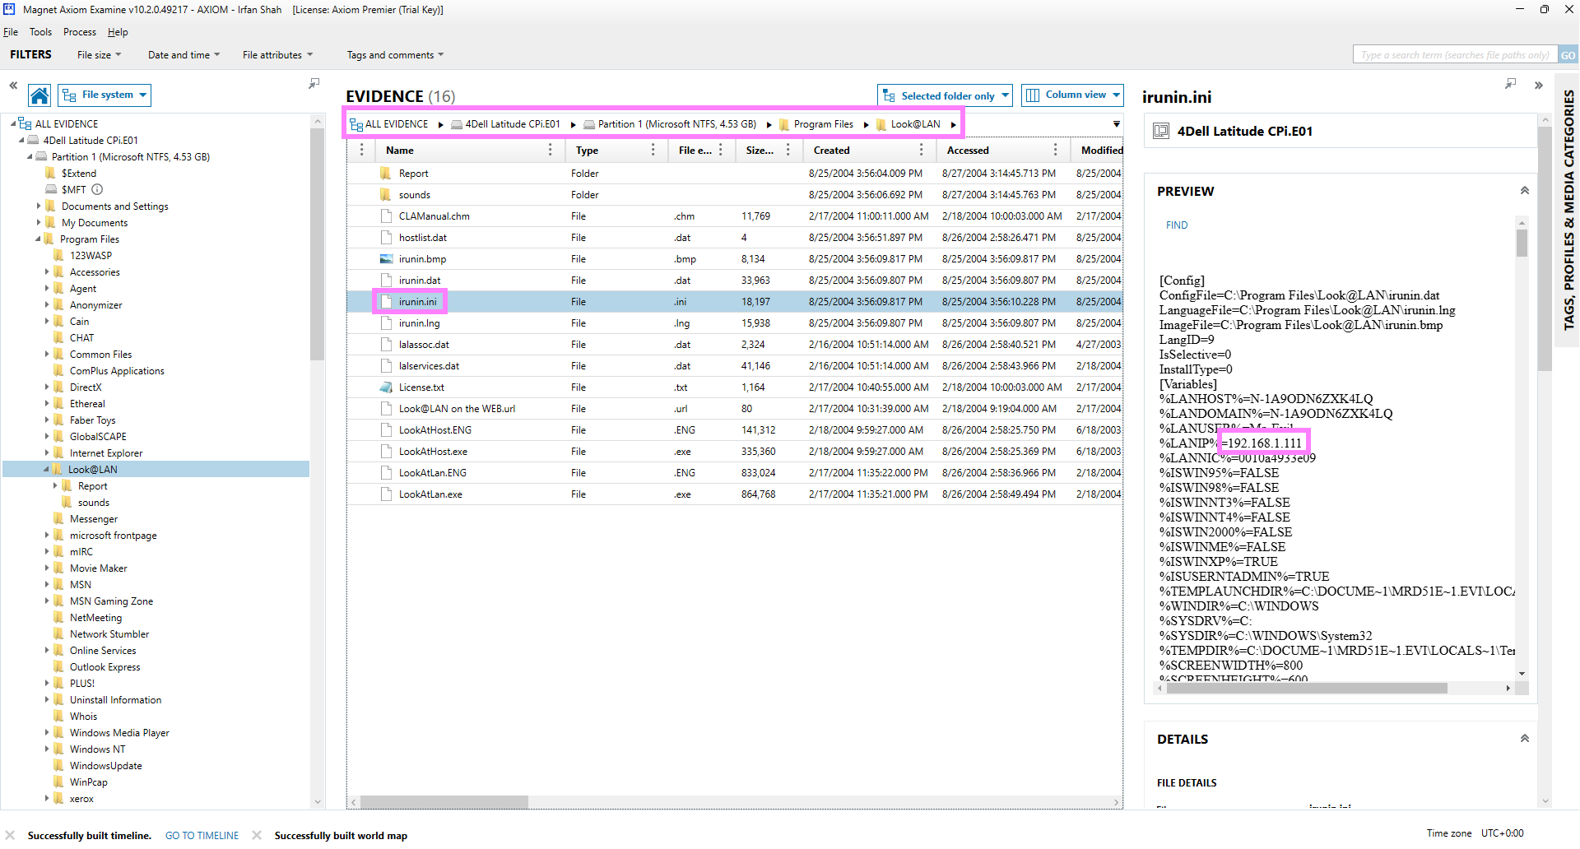Collapse left panel with double-chevron icon
Screen dimensions: 1580x849
coord(13,85)
